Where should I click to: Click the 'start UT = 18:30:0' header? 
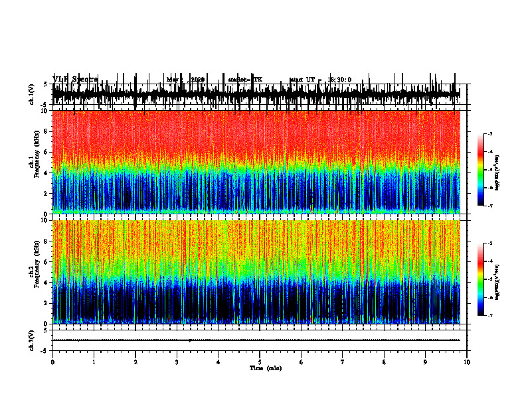click(x=320, y=80)
